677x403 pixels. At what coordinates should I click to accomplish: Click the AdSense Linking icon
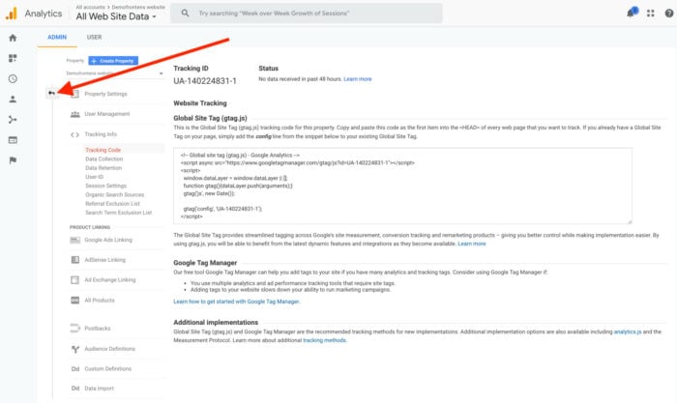[x=75, y=260]
